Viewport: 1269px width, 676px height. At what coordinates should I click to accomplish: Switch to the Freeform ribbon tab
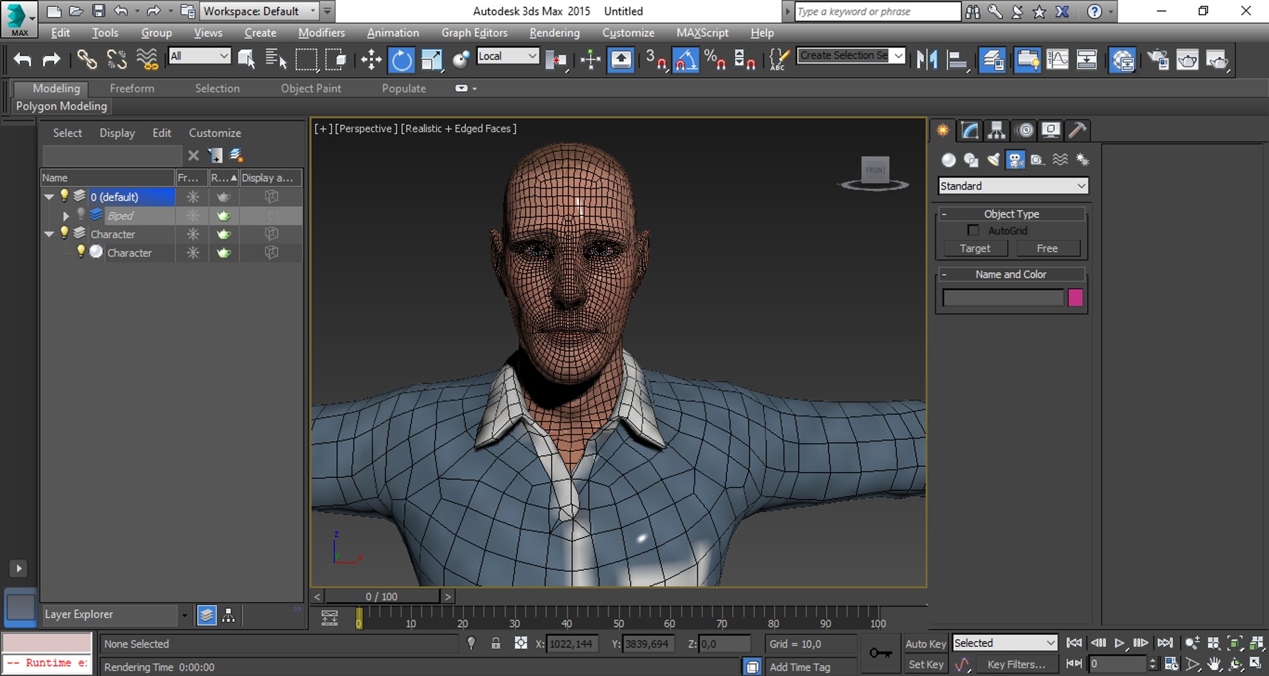coord(132,89)
